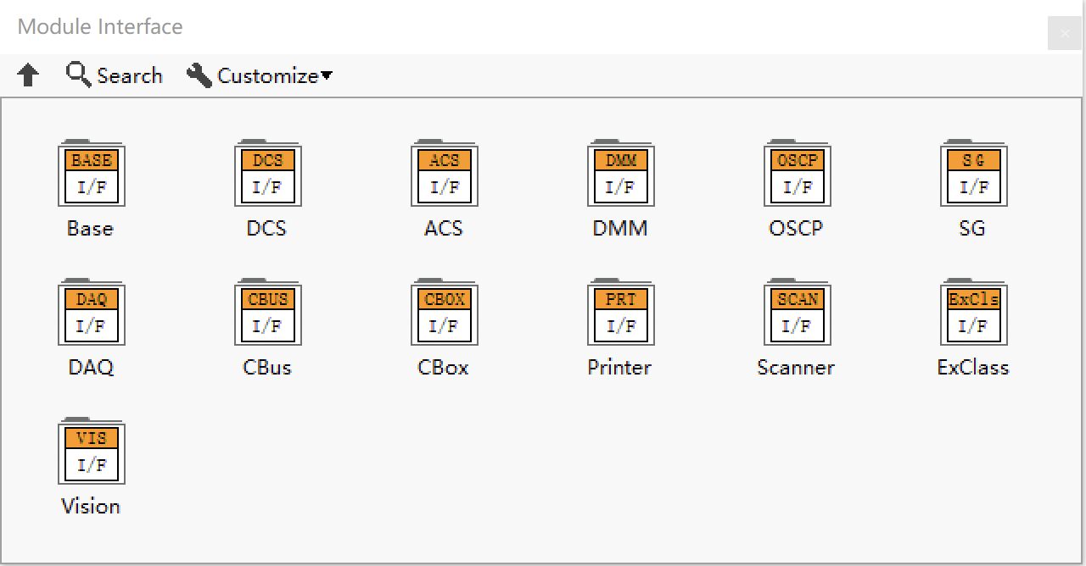Screen dimensions: 1086x566
Task: Click the magnifying glass search icon
Action: tap(78, 75)
